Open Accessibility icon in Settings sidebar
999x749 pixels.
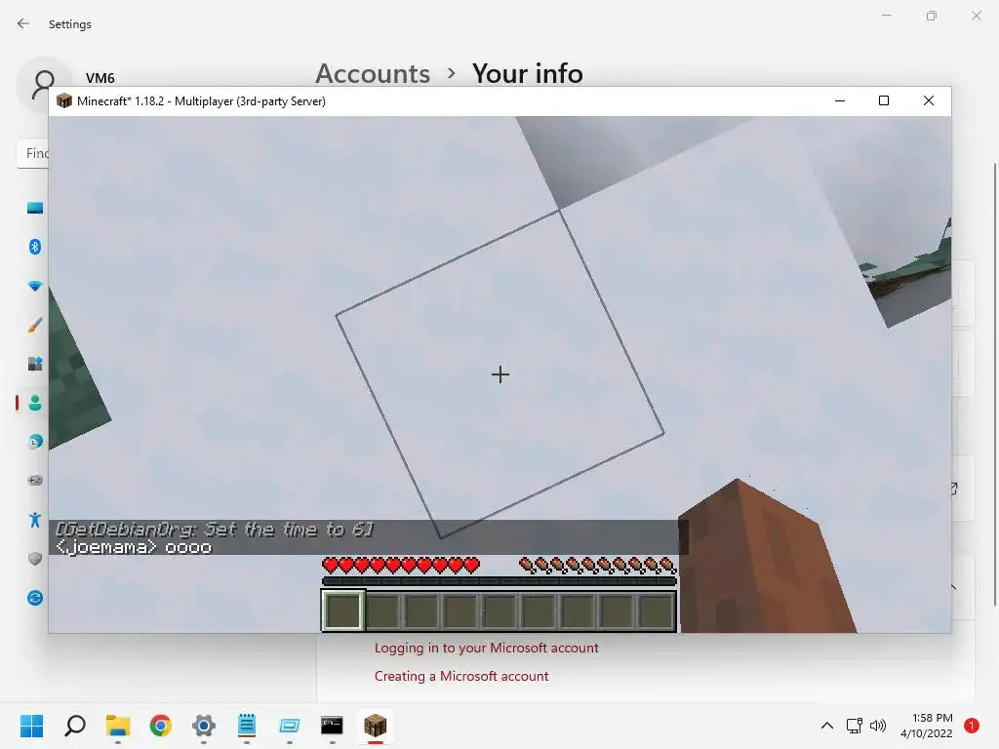pyautogui.click(x=35, y=520)
